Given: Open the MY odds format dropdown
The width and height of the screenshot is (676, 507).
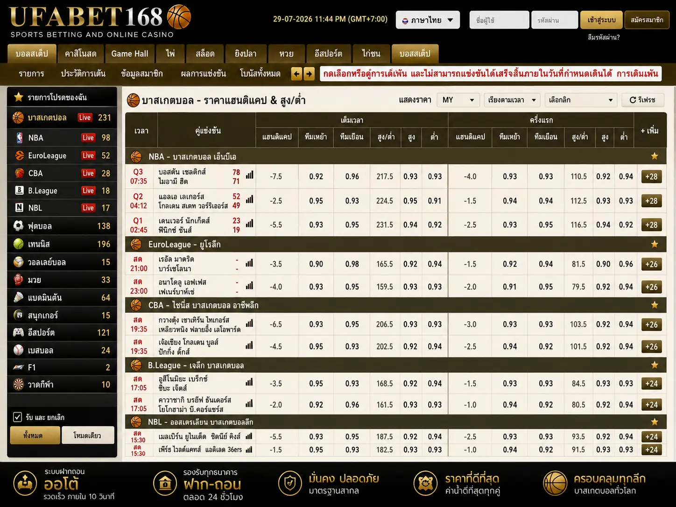Looking at the screenshot, I should pyautogui.click(x=458, y=100).
